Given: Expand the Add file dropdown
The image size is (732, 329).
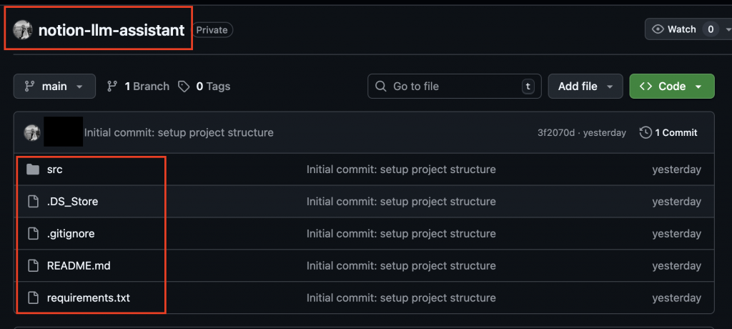Looking at the screenshot, I should [x=585, y=87].
